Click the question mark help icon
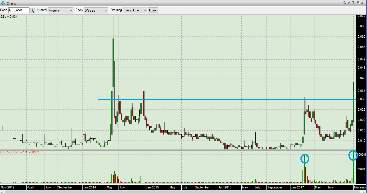The height and width of the screenshot is (193, 367). [x=353, y=3]
